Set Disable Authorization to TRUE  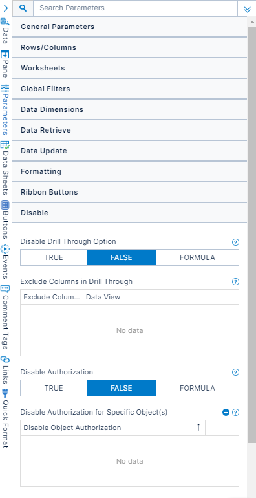click(54, 388)
